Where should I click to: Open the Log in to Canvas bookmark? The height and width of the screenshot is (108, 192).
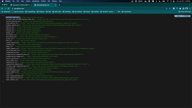tap(17, 12)
